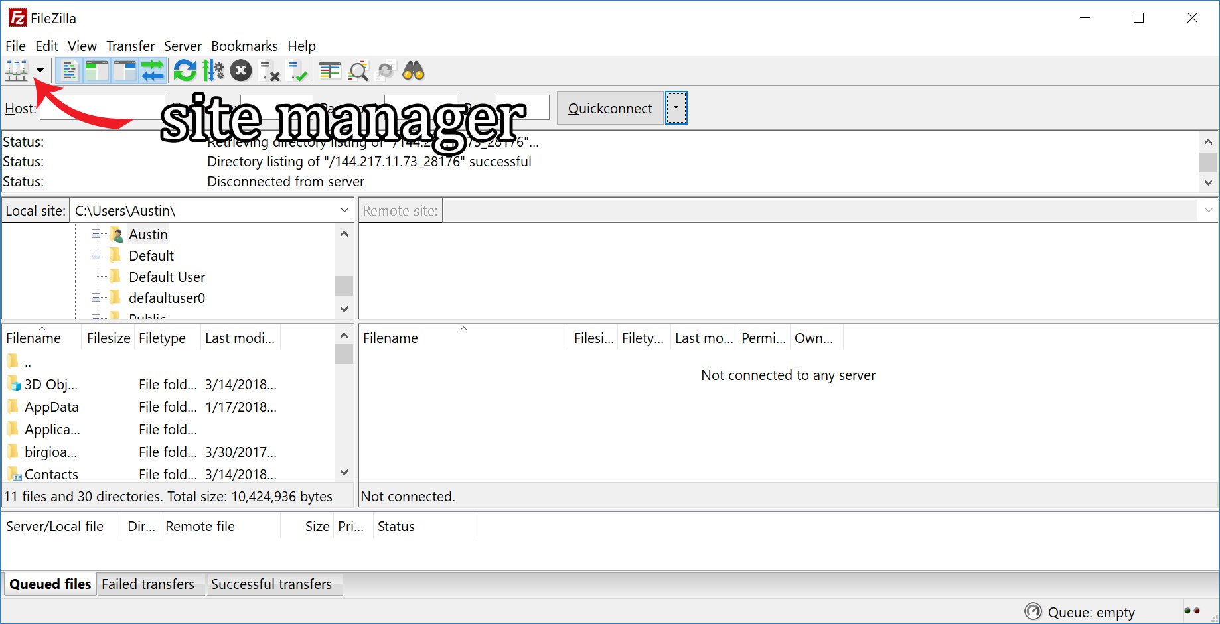Refresh the file and folder lists

coord(185,70)
